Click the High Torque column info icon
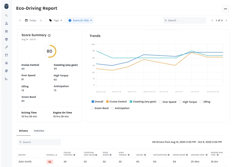The width and height of the screenshot is (235, 167). tap(129, 155)
